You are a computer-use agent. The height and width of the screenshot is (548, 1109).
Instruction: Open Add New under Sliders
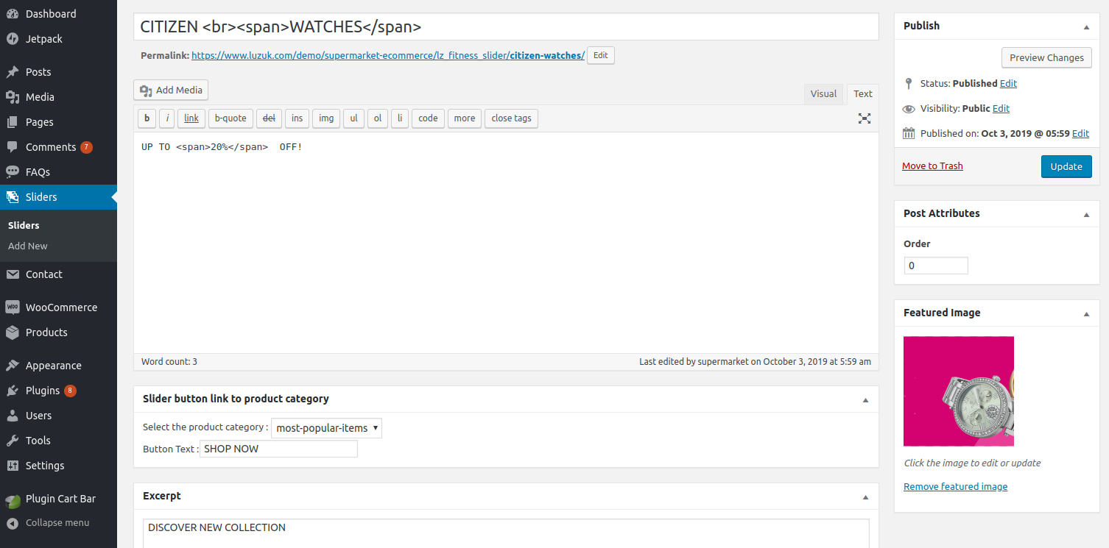(28, 246)
